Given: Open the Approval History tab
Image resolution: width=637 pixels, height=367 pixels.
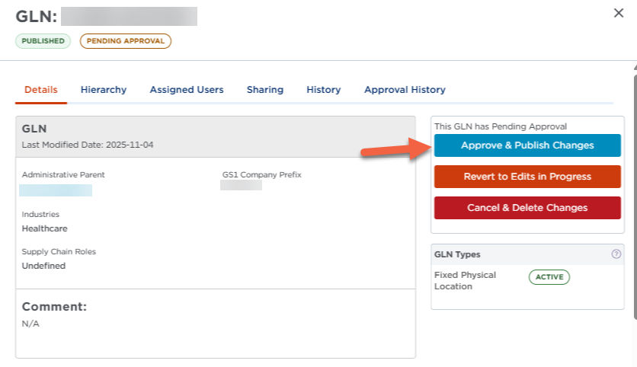Looking at the screenshot, I should point(405,90).
